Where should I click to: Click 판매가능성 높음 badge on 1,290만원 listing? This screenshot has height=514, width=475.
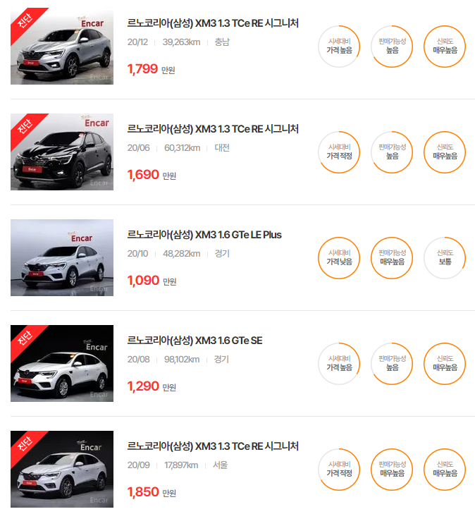click(x=392, y=364)
